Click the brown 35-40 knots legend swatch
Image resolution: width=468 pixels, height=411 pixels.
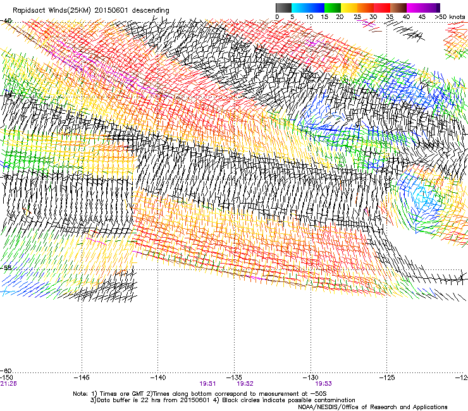point(398,8)
